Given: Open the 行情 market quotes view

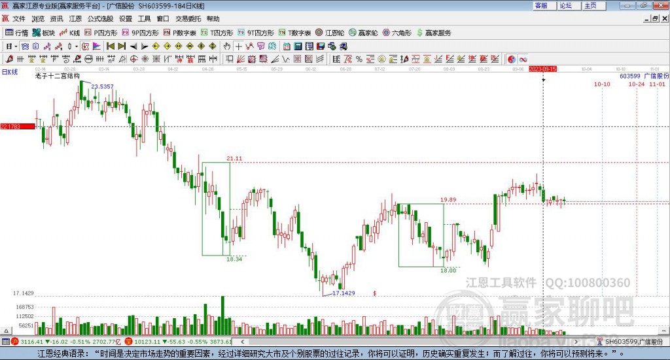Looking at the screenshot, I should [16, 33].
